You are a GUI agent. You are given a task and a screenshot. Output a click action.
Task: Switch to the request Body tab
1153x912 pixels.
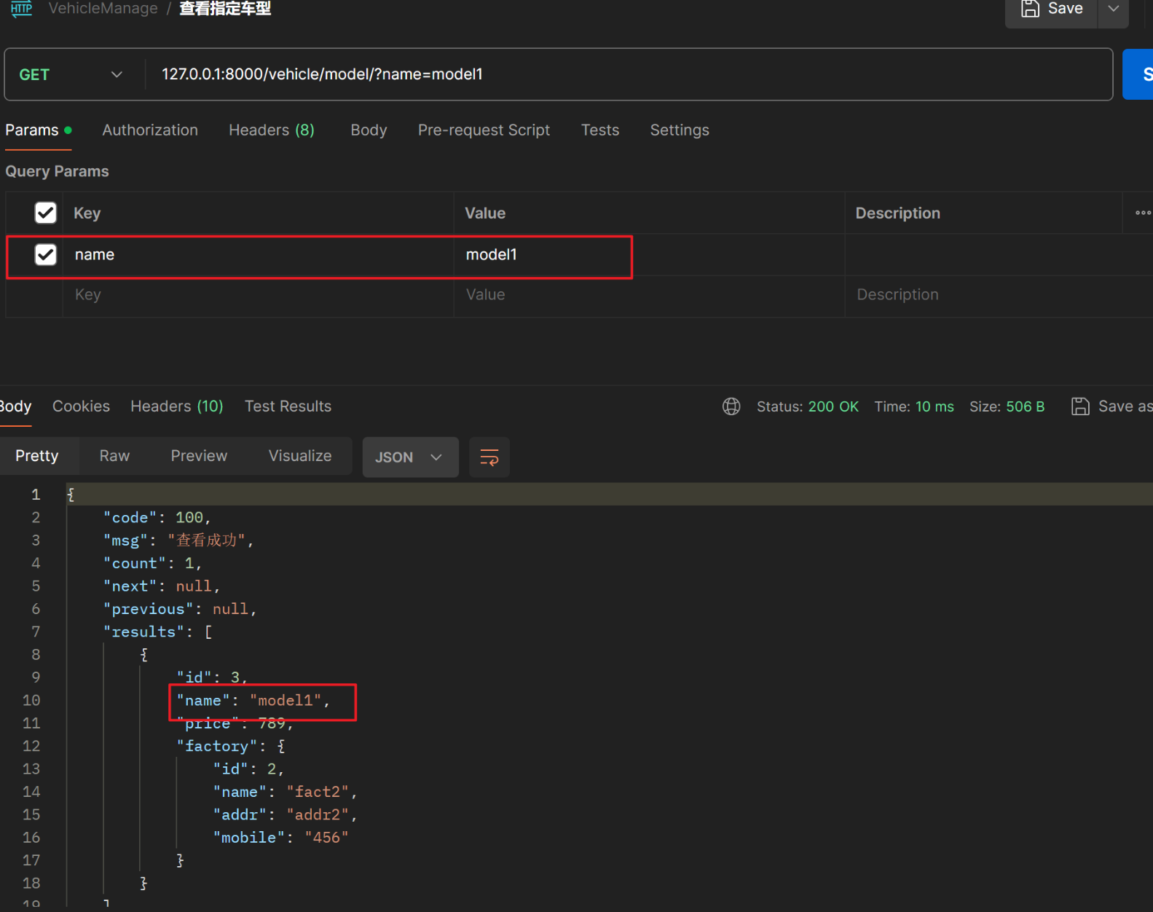[369, 130]
